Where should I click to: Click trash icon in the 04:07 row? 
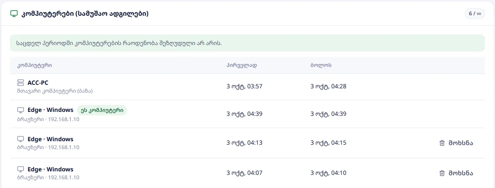tap(442, 173)
